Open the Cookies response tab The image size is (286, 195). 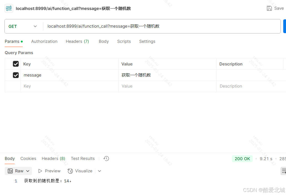(x=28, y=158)
